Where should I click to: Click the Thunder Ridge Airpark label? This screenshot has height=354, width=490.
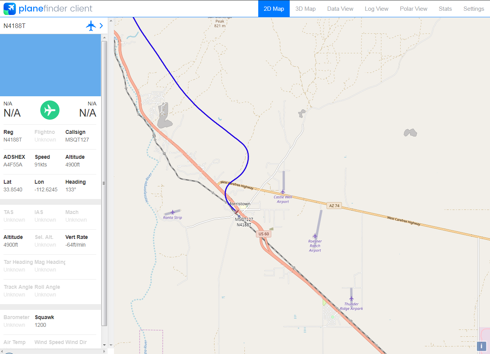pyautogui.click(x=351, y=306)
